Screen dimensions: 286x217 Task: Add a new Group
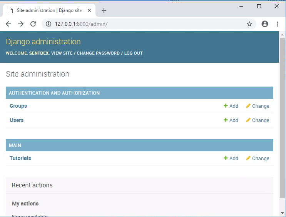point(231,106)
